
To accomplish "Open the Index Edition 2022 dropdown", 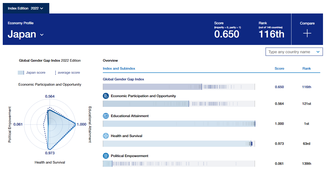I will pos(26,8).
